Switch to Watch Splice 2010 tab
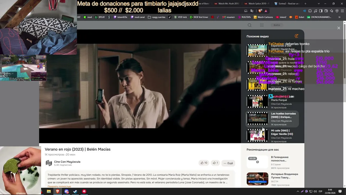The height and width of the screenshot is (195, 346). (257, 4)
